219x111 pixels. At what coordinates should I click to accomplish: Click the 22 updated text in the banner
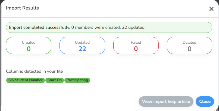tap(134, 27)
